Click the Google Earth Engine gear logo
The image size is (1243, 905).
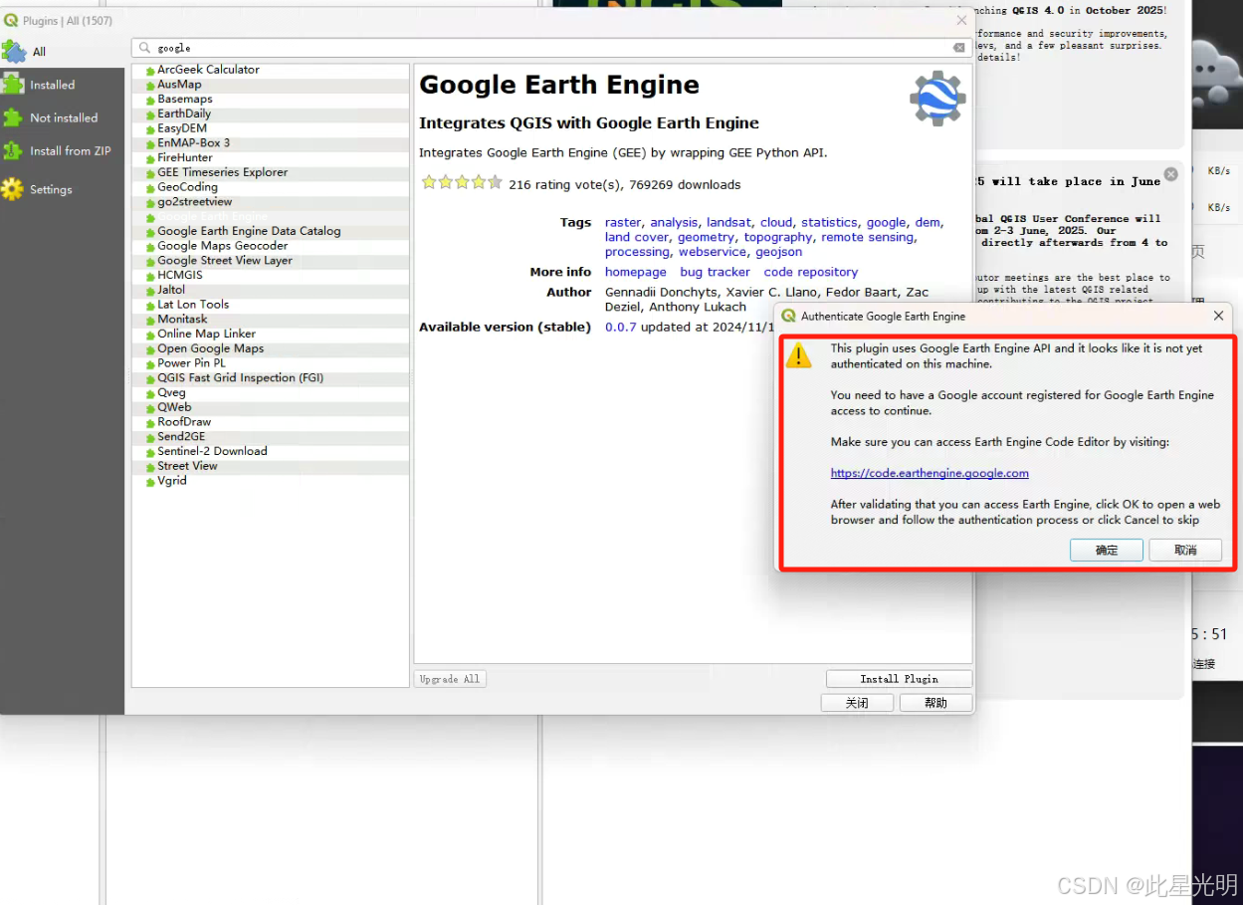[937, 100]
